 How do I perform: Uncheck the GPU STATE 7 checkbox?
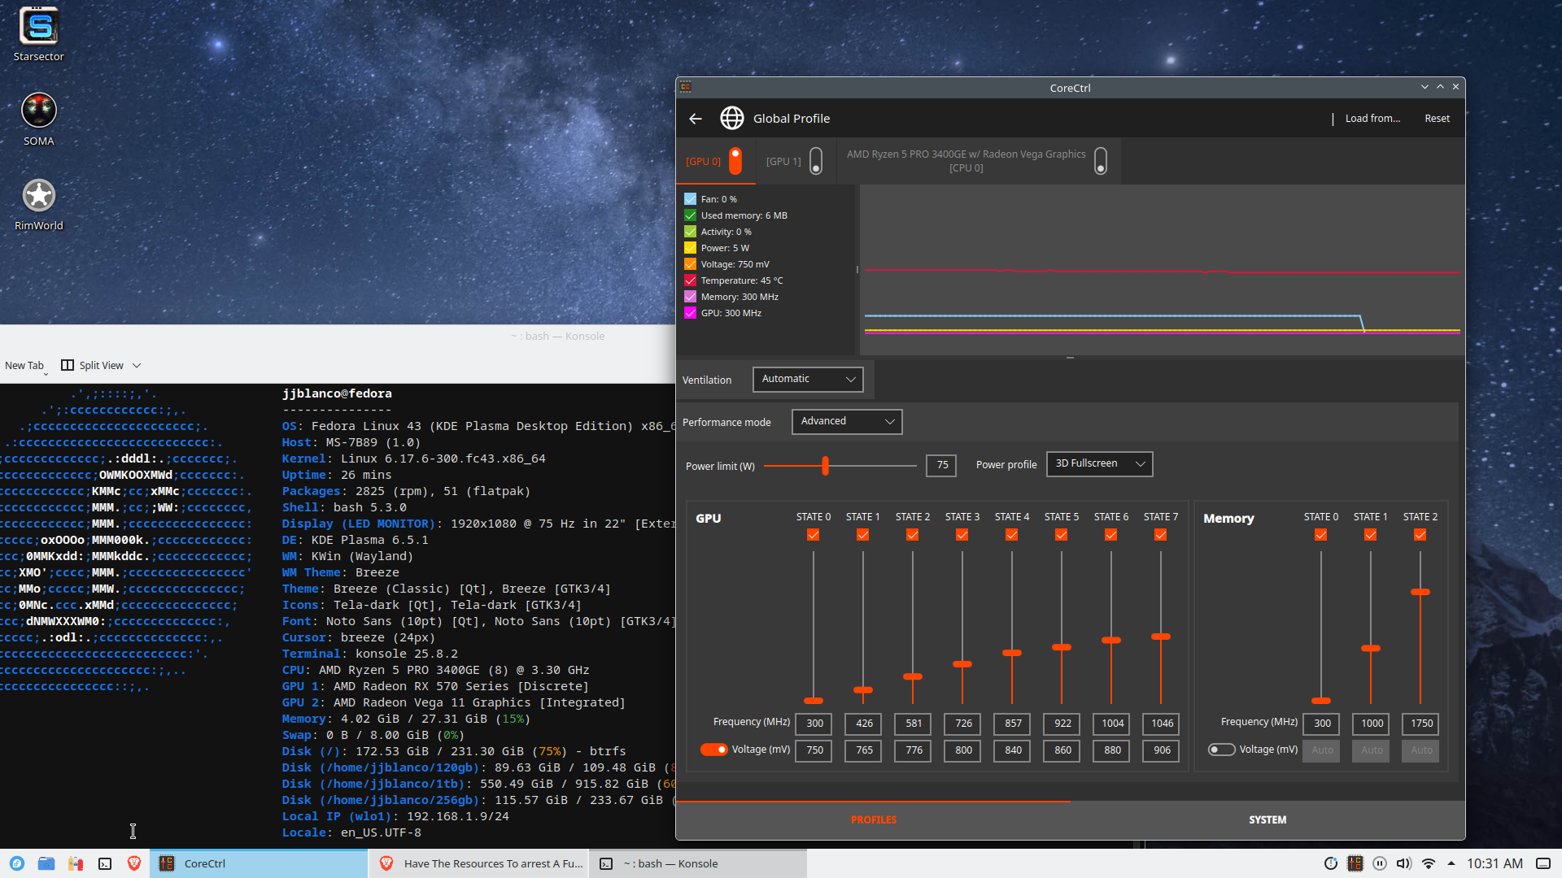pos(1160,535)
